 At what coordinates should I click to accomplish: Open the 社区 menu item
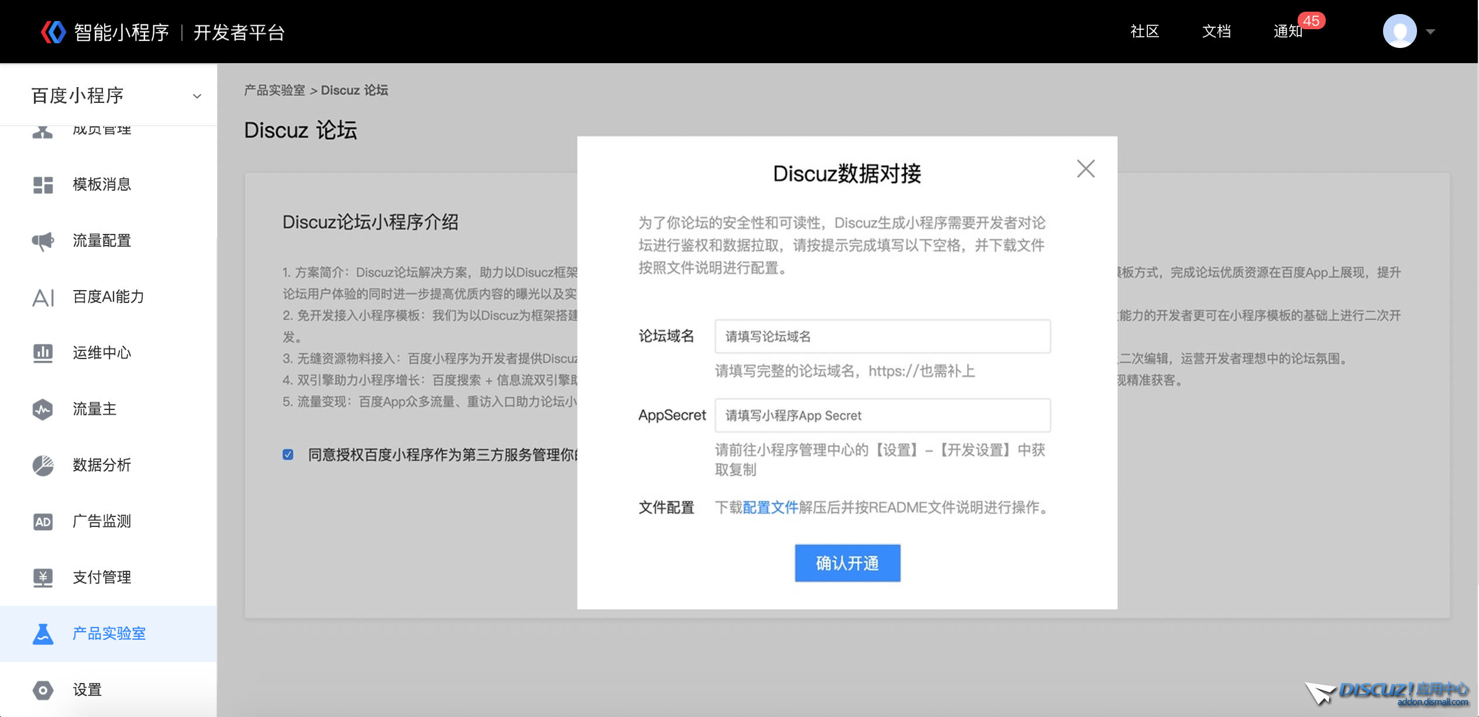coord(1144,32)
